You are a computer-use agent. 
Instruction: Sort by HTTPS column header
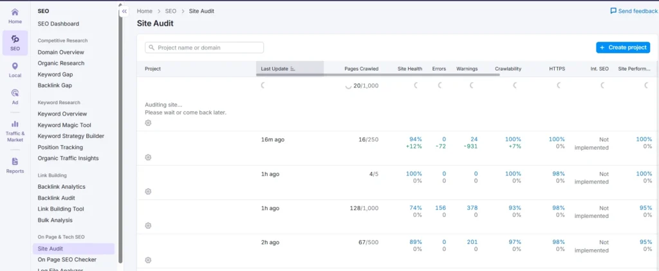coord(557,69)
